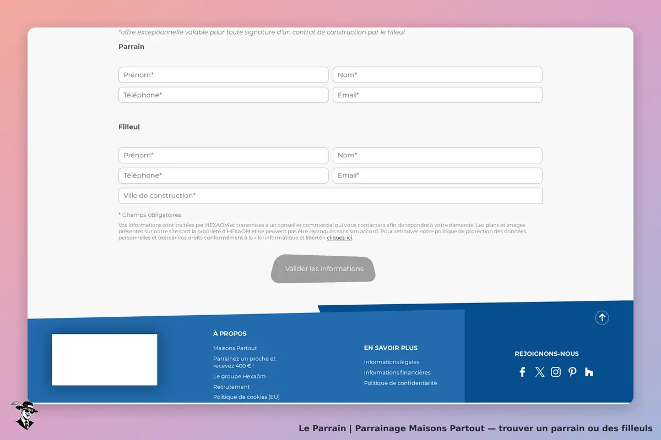
Task: Click the back-to-top arrow icon
Action: [x=602, y=317]
